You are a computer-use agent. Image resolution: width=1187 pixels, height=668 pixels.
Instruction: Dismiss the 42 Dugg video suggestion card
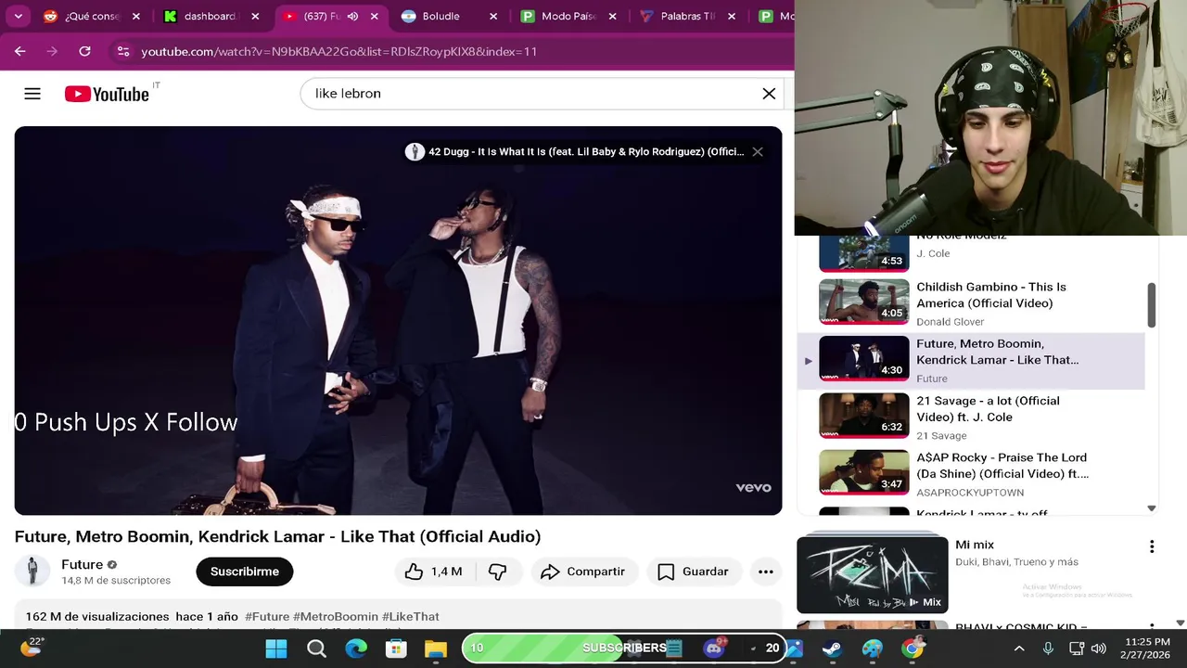pyautogui.click(x=758, y=152)
